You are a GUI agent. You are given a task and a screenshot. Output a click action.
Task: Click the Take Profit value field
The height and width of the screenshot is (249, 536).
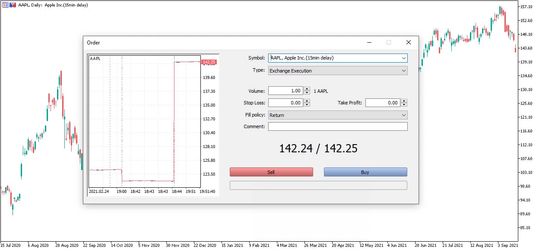383,103
